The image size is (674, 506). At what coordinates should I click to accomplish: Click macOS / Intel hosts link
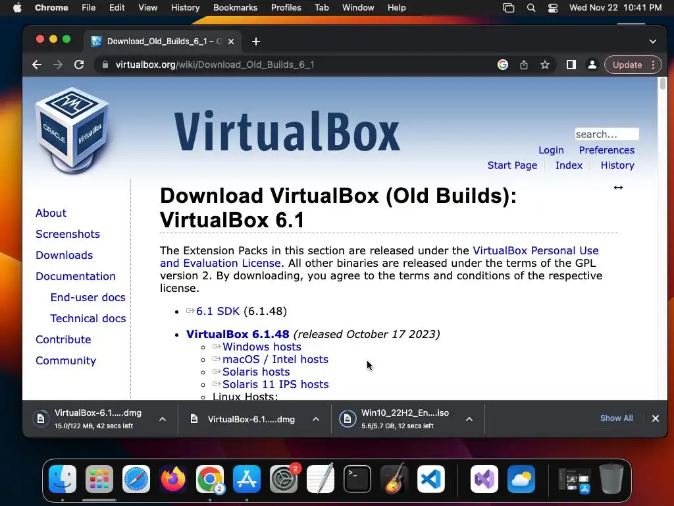275,359
